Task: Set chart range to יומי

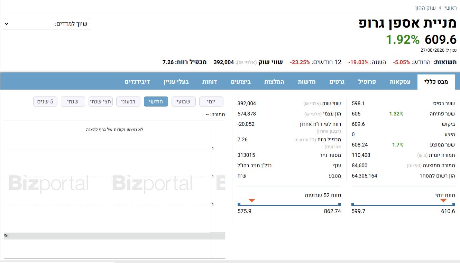Action: click(x=211, y=102)
